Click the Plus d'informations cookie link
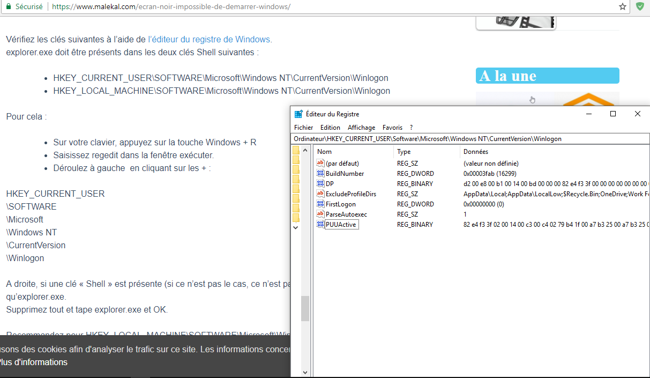The height and width of the screenshot is (378, 650). (x=33, y=362)
